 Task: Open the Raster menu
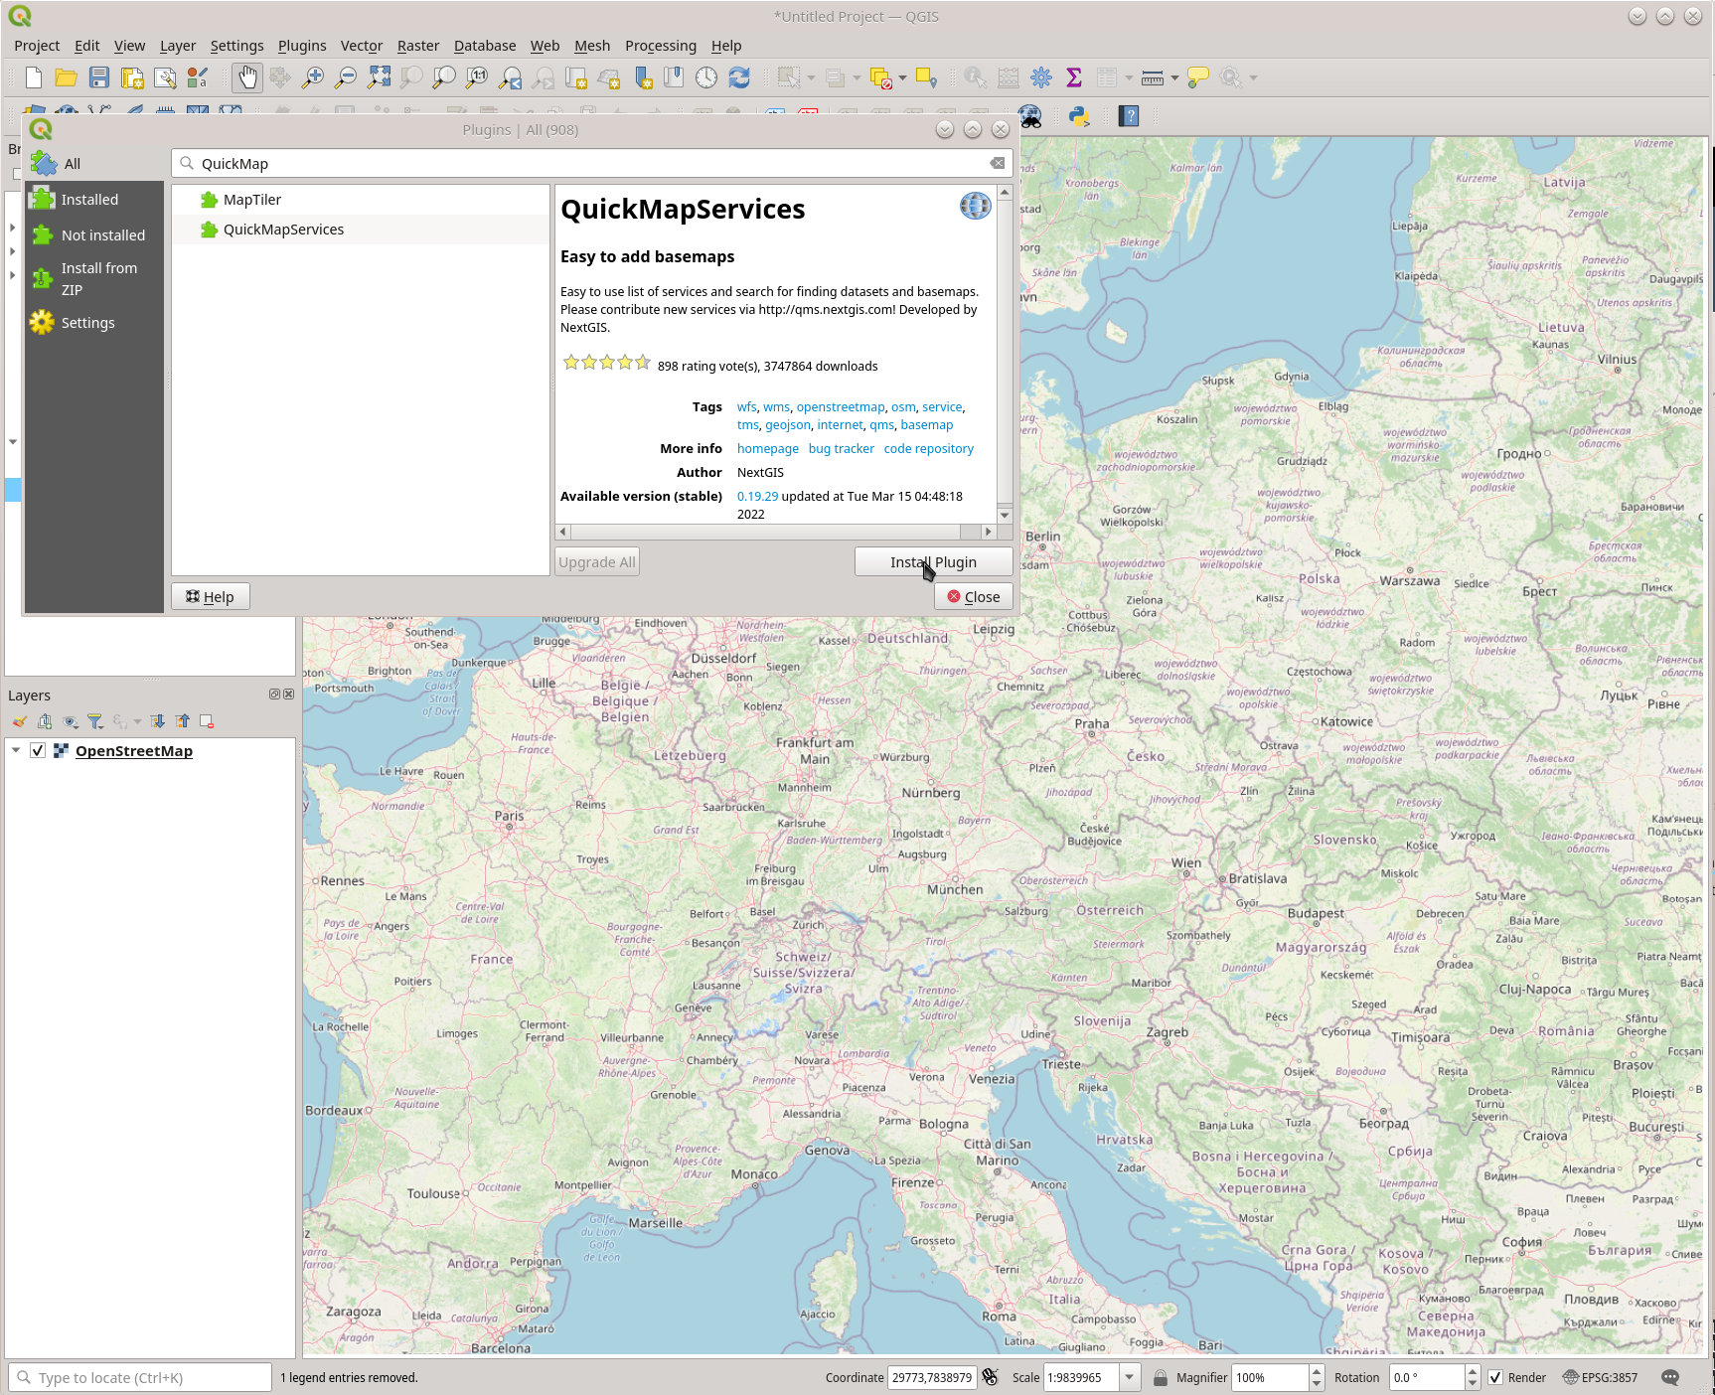pyautogui.click(x=418, y=46)
